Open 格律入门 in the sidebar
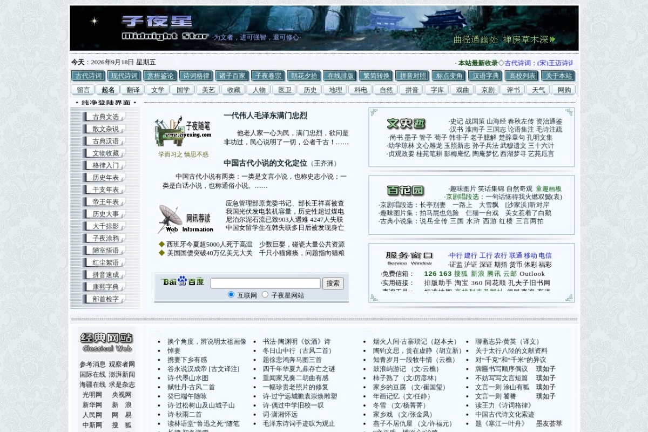The height and width of the screenshot is (432, 648). (105, 165)
